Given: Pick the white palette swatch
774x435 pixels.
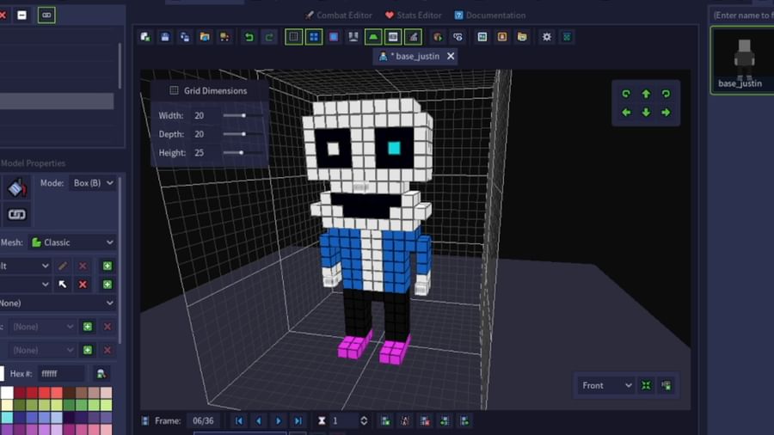Looking at the screenshot, I should coord(7,393).
